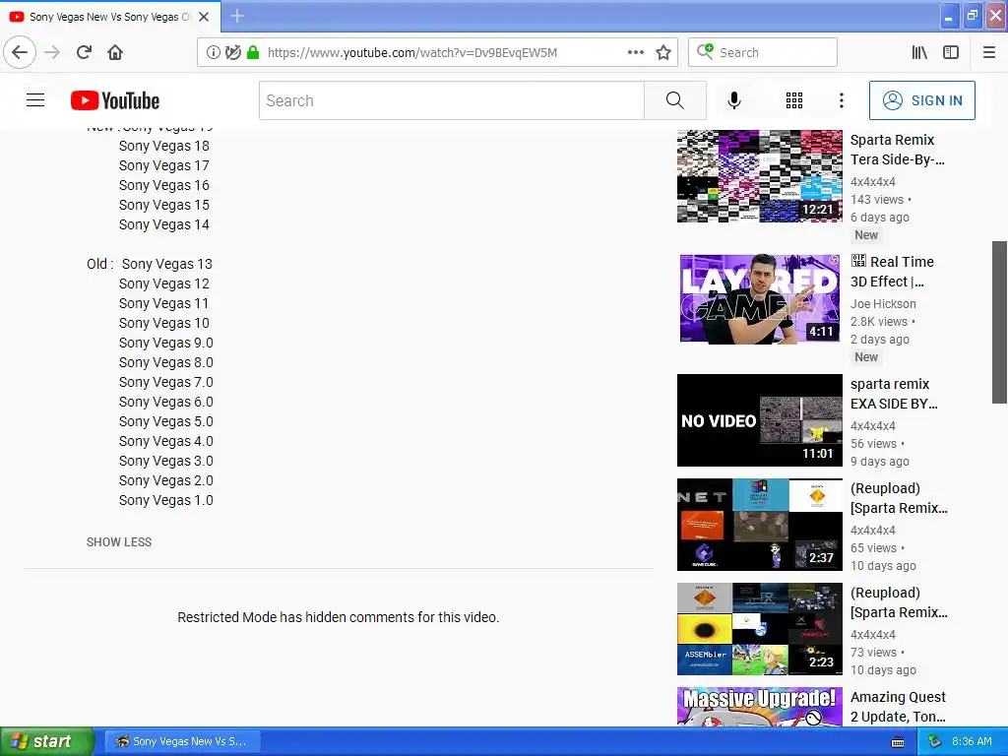Open Joe Hickson channel name
The width and height of the screenshot is (1008, 756).
(883, 303)
